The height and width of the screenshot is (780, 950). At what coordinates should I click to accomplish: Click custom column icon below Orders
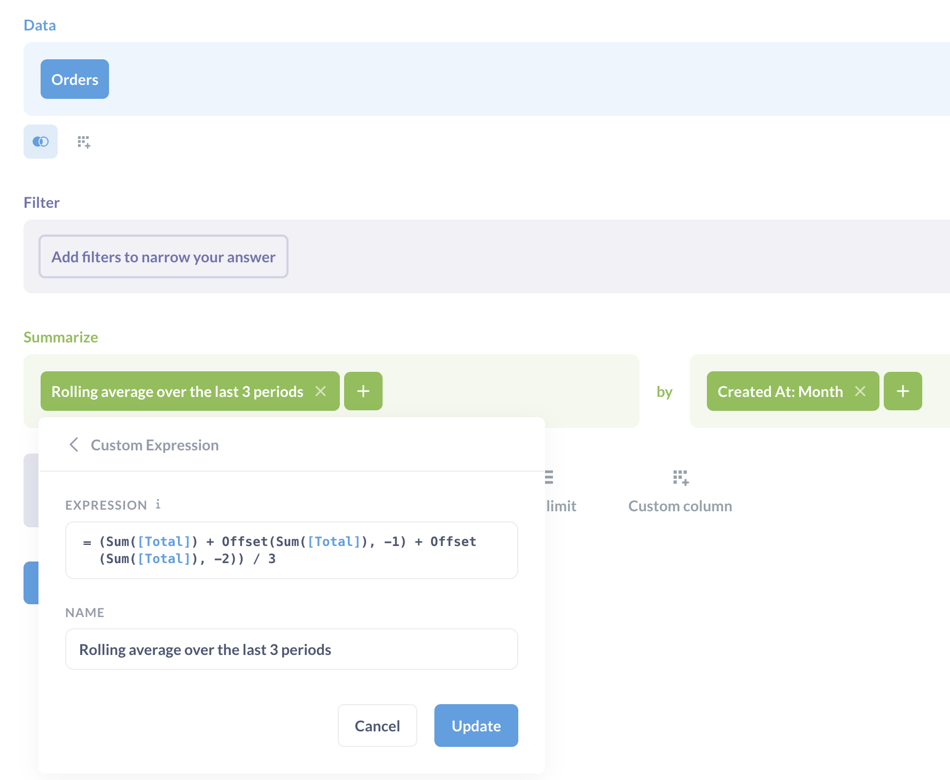pos(84,142)
